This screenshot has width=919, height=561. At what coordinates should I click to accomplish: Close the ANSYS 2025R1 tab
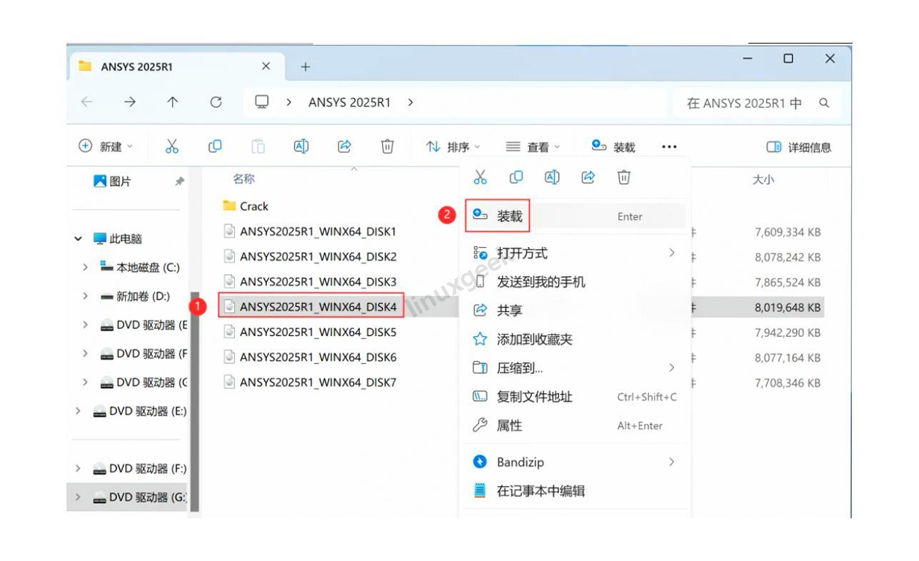point(266,66)
